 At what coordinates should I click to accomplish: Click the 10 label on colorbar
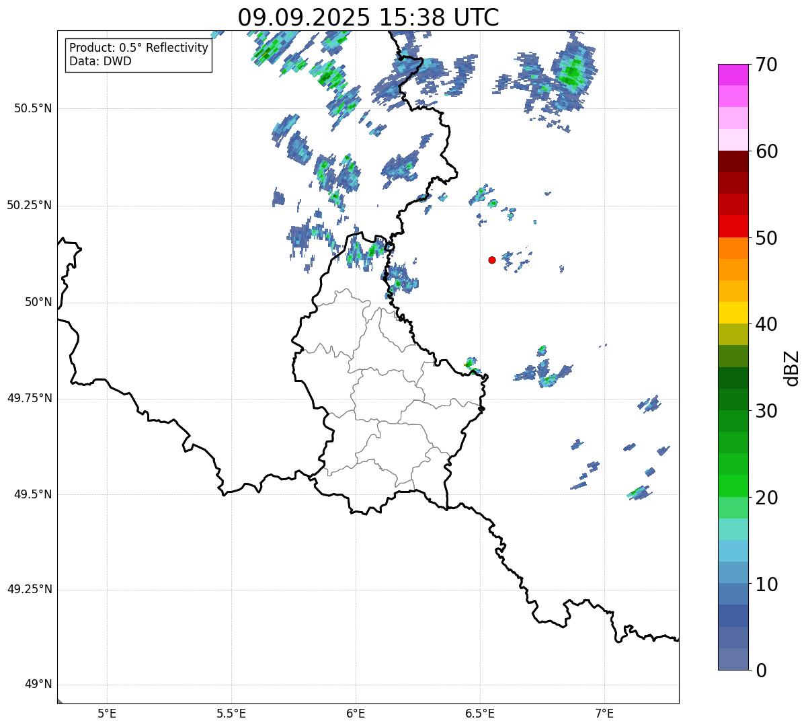click(766, 584)
